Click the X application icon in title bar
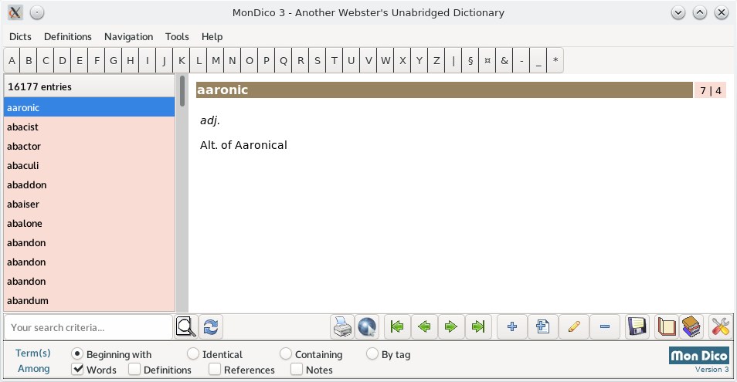This screenshot has height=382, width=737. point(15,12)
